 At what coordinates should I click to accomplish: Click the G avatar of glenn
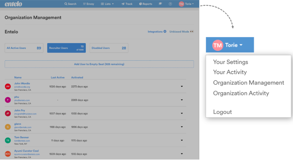pyautogui.click(x=8, y=127)
